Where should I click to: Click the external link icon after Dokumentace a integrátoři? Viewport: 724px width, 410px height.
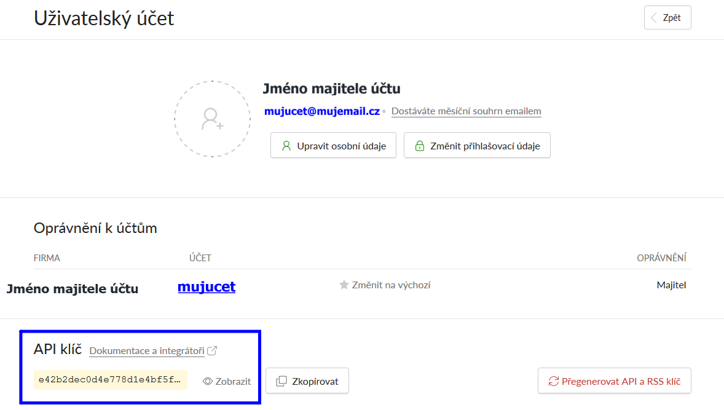tap(212, 351)
